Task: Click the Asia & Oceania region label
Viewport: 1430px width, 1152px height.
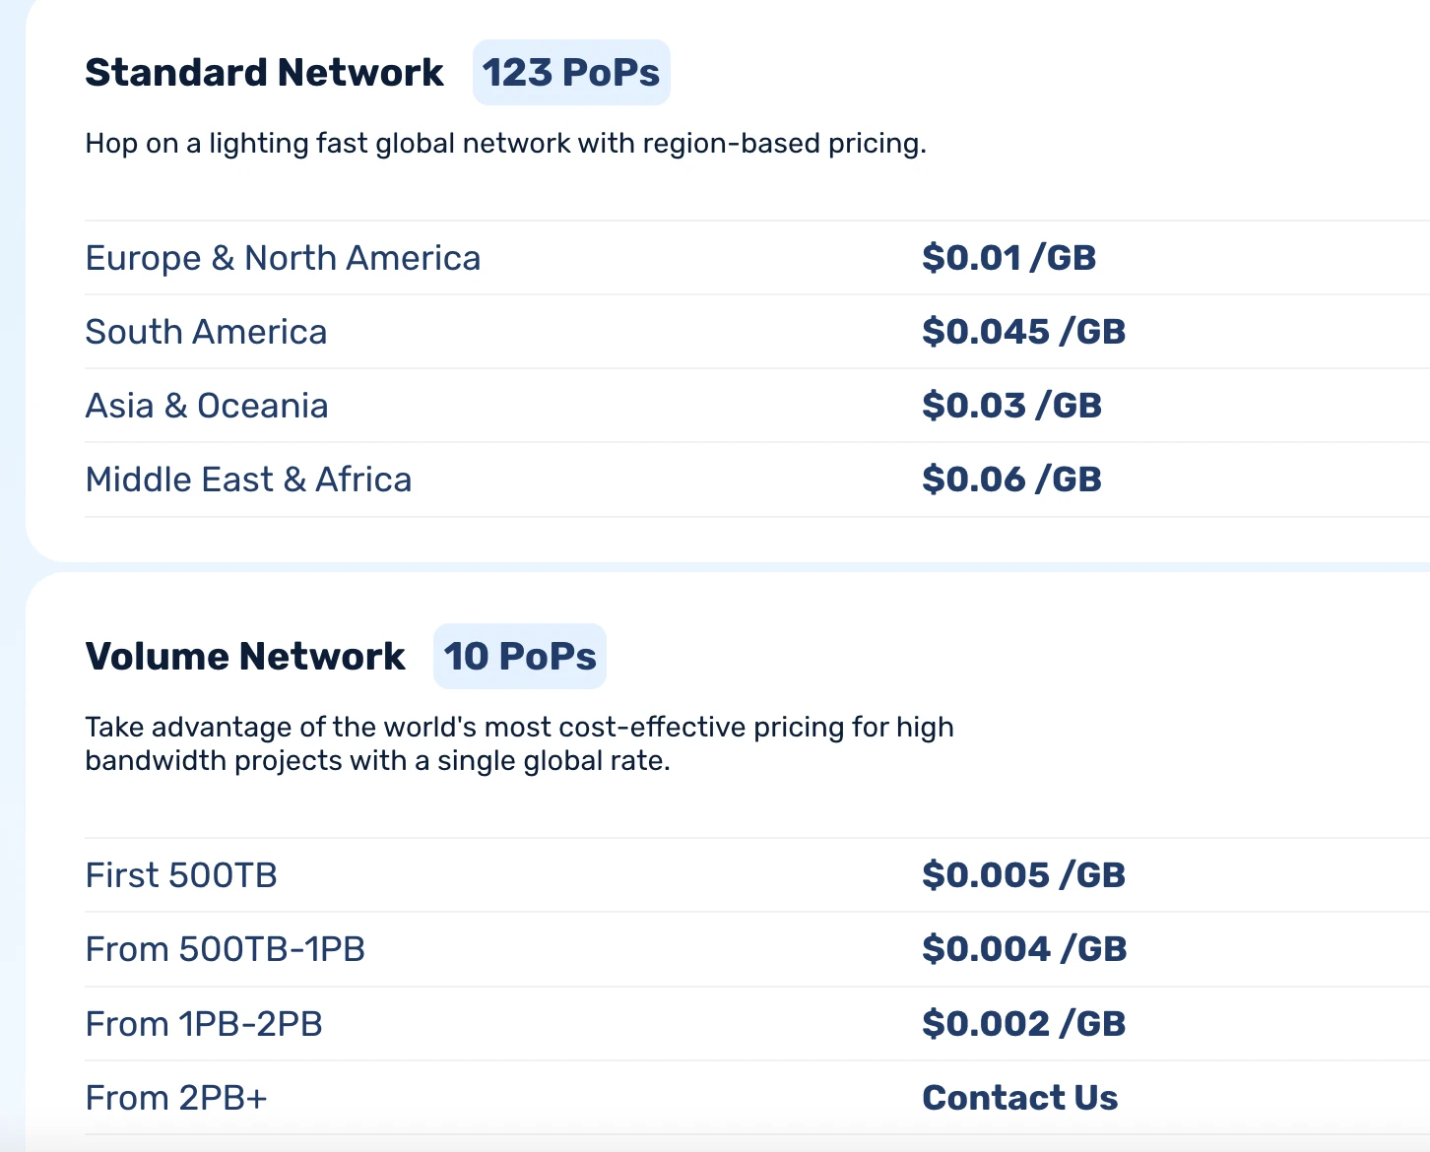Action: coord(207,406)
